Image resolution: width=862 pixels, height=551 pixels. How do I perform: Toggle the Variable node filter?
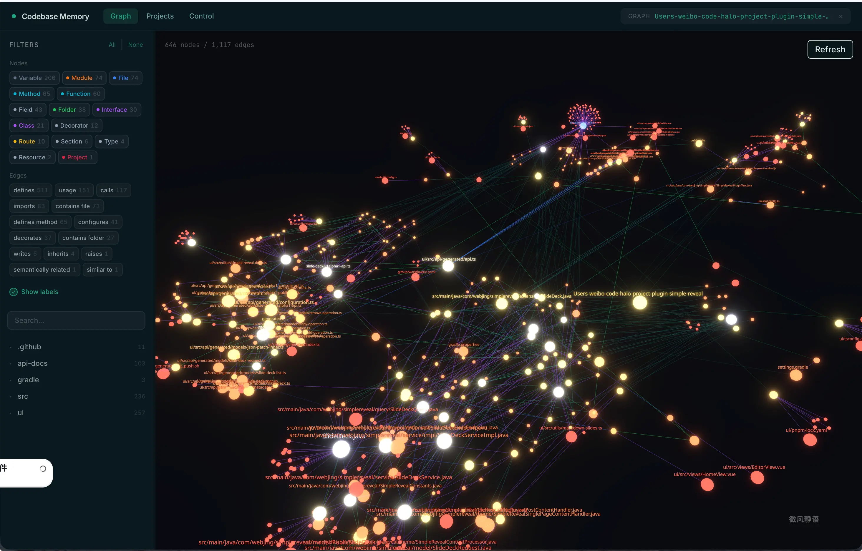pos(34,78)
